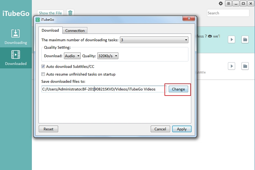
Task: Open the Downloaded section in sidebar
Action: pos(16,58)
